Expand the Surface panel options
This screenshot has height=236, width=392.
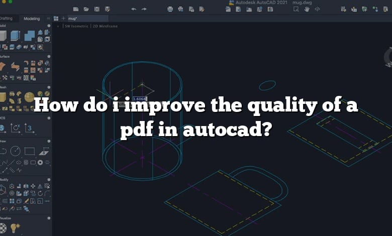click(x=49, y=56)
